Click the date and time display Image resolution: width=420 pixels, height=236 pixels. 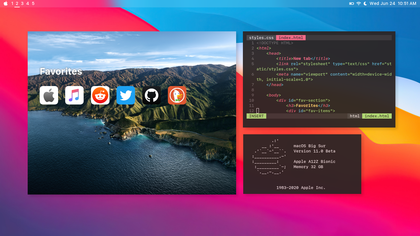click(x=393, y=3)
